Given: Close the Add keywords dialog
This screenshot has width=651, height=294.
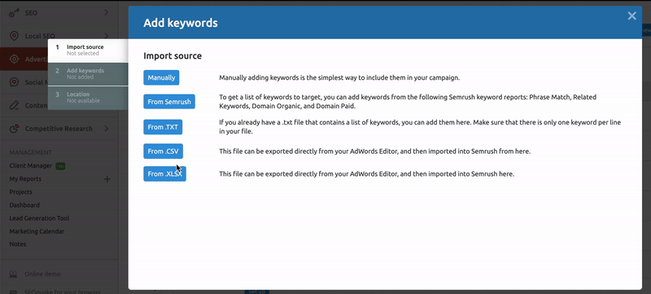Looking at the screenshot, I should click(632, 15).
